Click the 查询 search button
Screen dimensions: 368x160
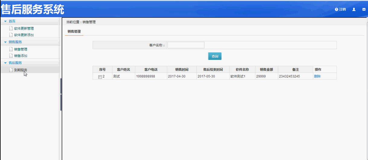click(215, 56)
